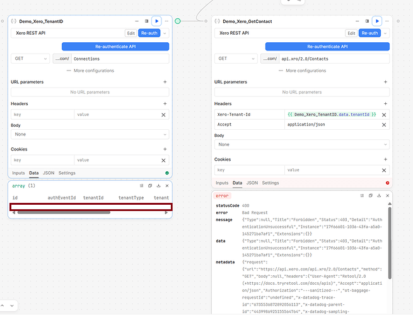Viewport: 413px width, 315px height.
Task: Delete the Accept header row
Action: click(x=383, y=125)
